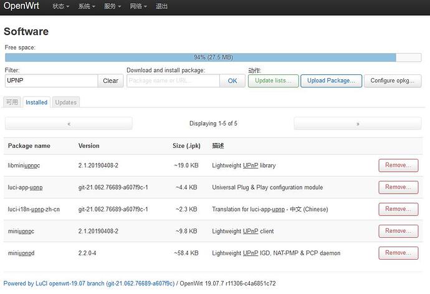Remove the miniupnpd package
The height and width of the screenshot is (294, 430).
[x=398, y=253]
